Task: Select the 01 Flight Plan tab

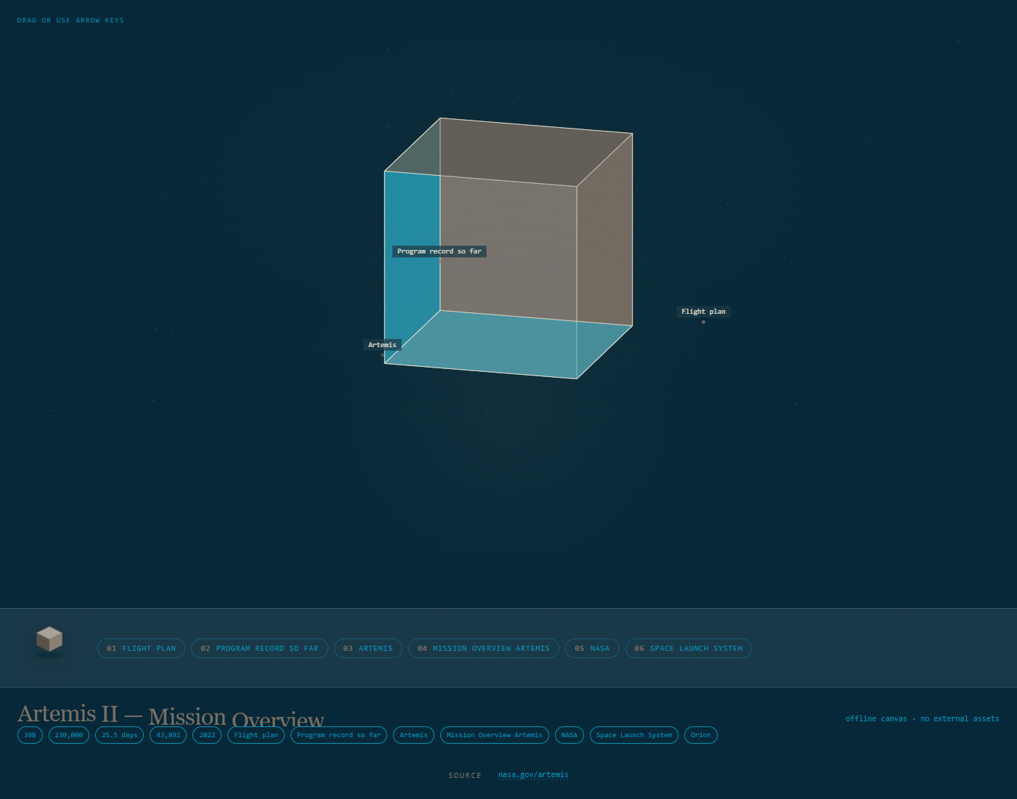Action: (x=141, y=649)
